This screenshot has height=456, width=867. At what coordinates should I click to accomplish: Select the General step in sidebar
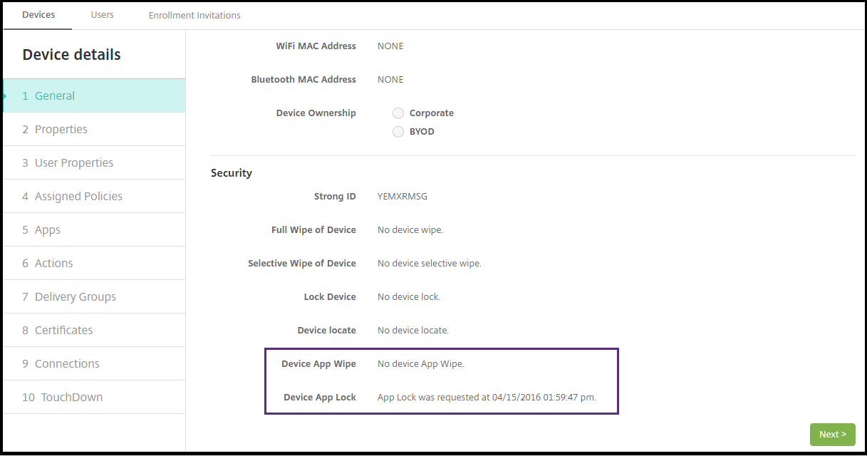pyautogui.click(x=55, y=96)
